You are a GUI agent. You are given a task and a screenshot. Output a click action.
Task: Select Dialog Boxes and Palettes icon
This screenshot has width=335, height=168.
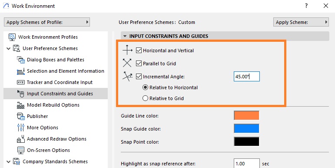(21, 60)
